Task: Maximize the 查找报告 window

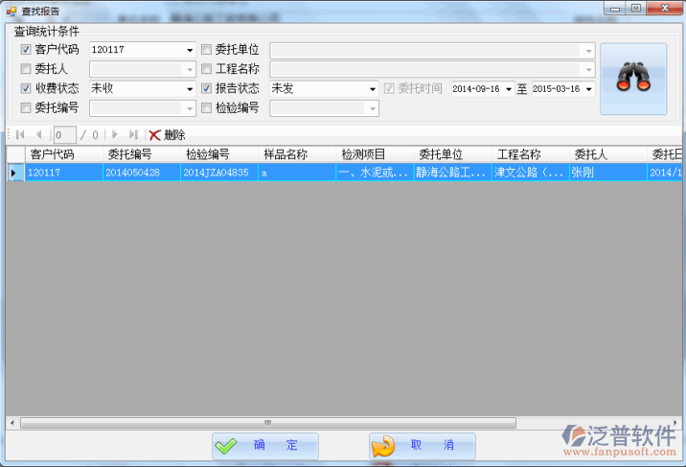Action: pos(636,8)
